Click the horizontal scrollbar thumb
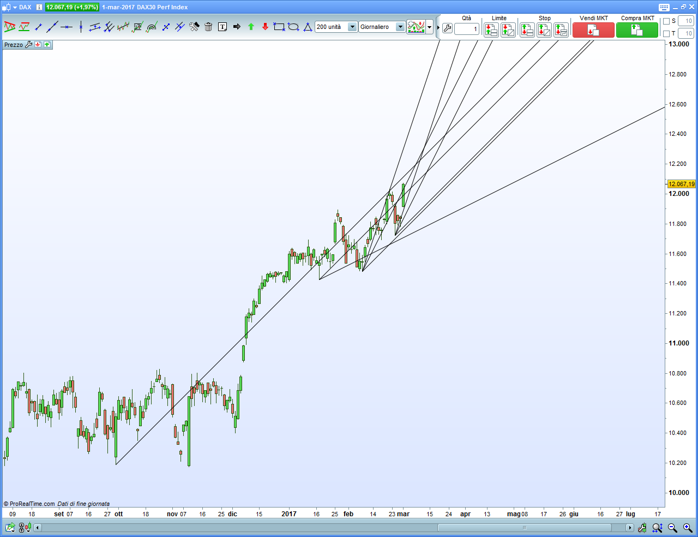 click(525, 528)
